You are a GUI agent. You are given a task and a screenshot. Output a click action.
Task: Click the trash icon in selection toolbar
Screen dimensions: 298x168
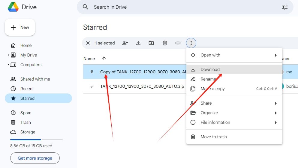pos(165,43)
